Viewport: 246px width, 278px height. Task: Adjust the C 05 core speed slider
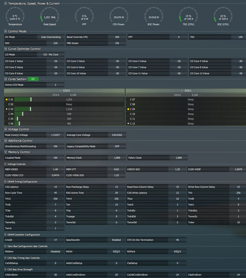pos(17,119)
